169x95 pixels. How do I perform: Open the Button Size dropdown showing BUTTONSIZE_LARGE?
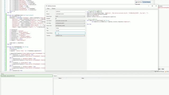(70, 26)
